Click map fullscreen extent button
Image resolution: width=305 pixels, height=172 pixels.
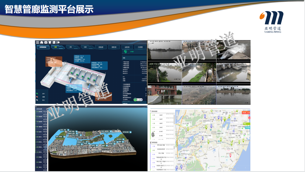177,118
